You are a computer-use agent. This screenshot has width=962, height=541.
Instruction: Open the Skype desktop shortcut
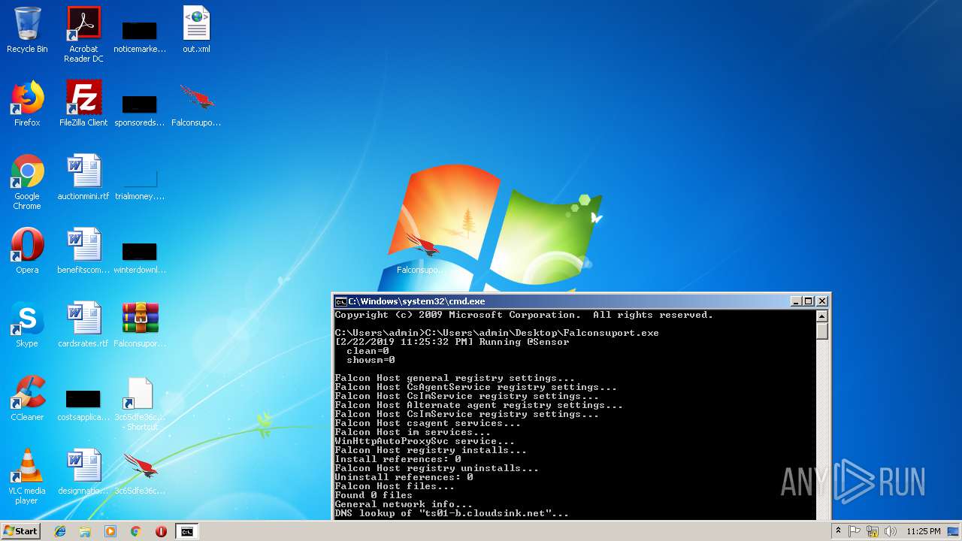pos(27,325)
